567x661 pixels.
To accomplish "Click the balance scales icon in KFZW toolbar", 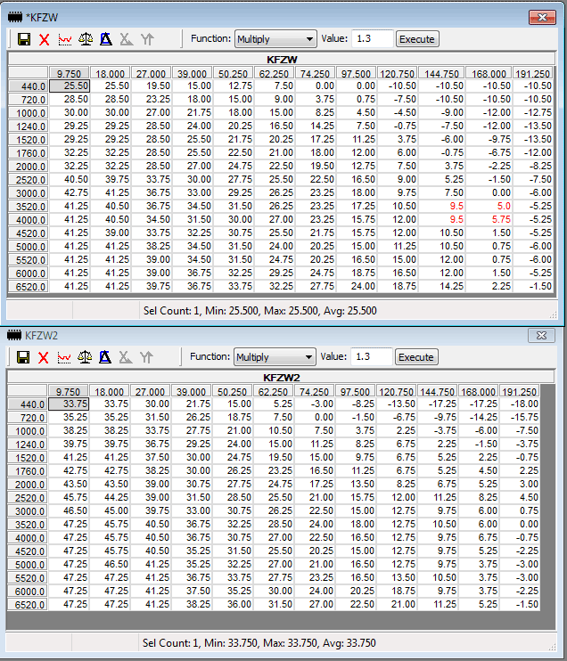I will coord(86,39).
